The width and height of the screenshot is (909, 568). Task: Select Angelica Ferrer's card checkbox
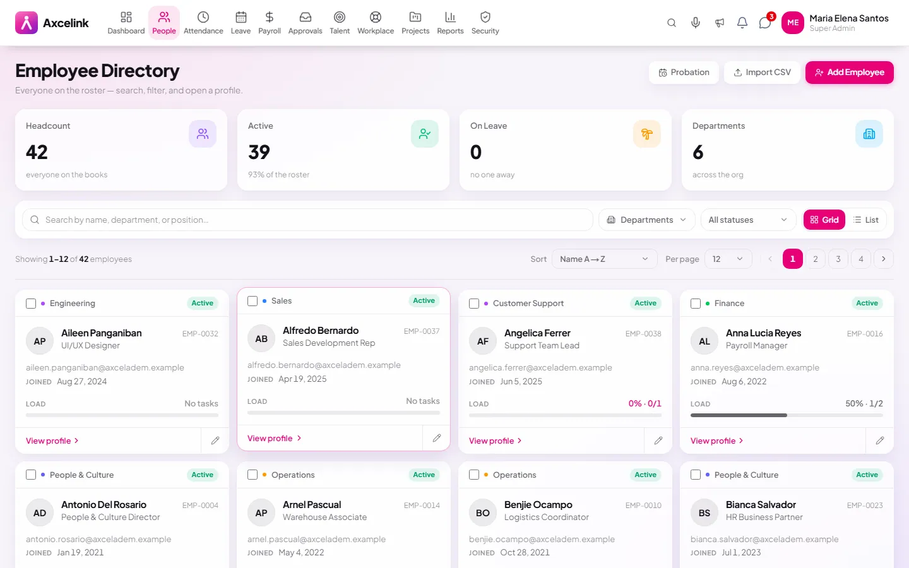point(474,304)
